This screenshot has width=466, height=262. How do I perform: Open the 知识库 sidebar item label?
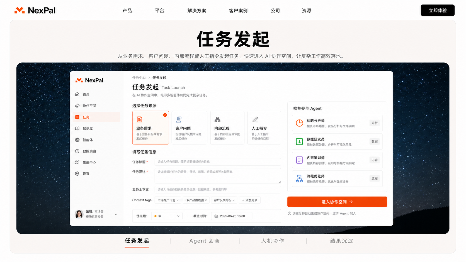tap(88, 129)
